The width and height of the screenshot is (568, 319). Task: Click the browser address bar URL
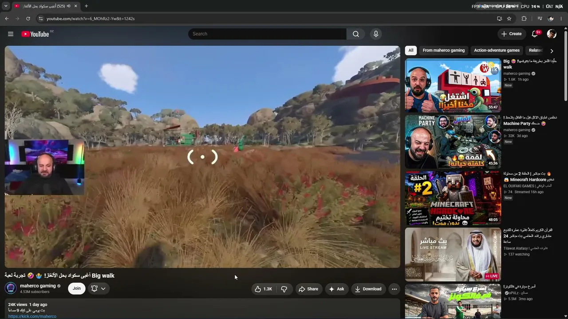tap(91, 19)
